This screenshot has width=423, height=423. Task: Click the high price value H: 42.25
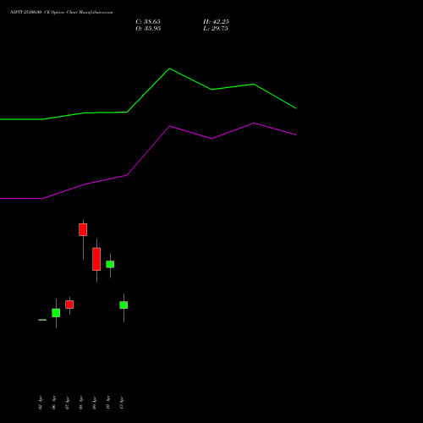tap(216, 22)
